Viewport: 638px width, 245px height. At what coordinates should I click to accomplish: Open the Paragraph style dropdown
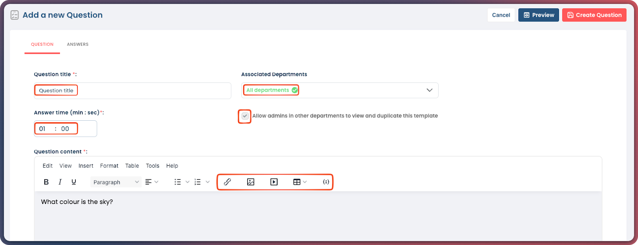(116, 182)
